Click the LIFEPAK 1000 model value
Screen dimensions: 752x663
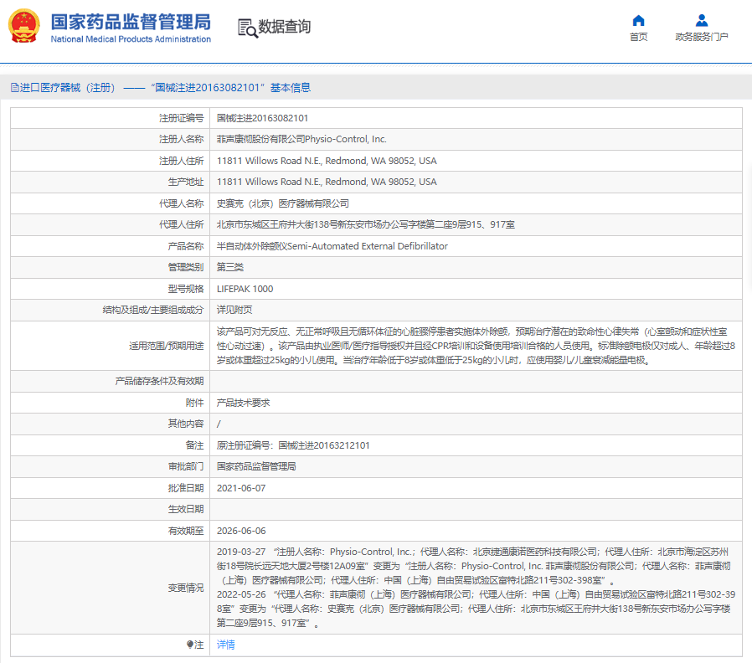[245, 289]
